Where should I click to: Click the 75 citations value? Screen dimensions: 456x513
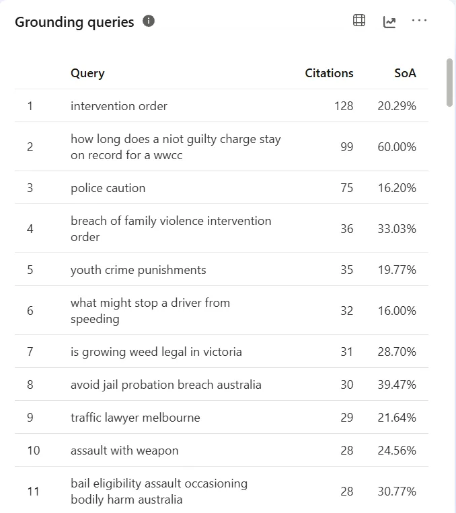tap(347, 188)
